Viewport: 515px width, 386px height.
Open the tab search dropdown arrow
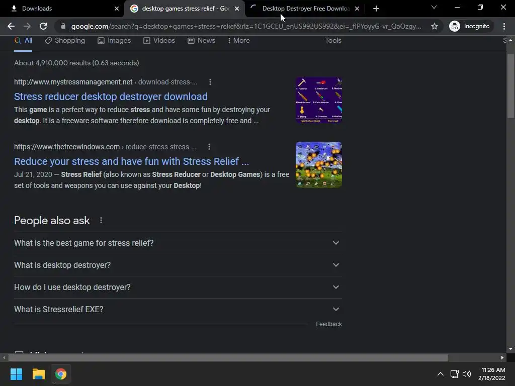click(x=434, y=7)
